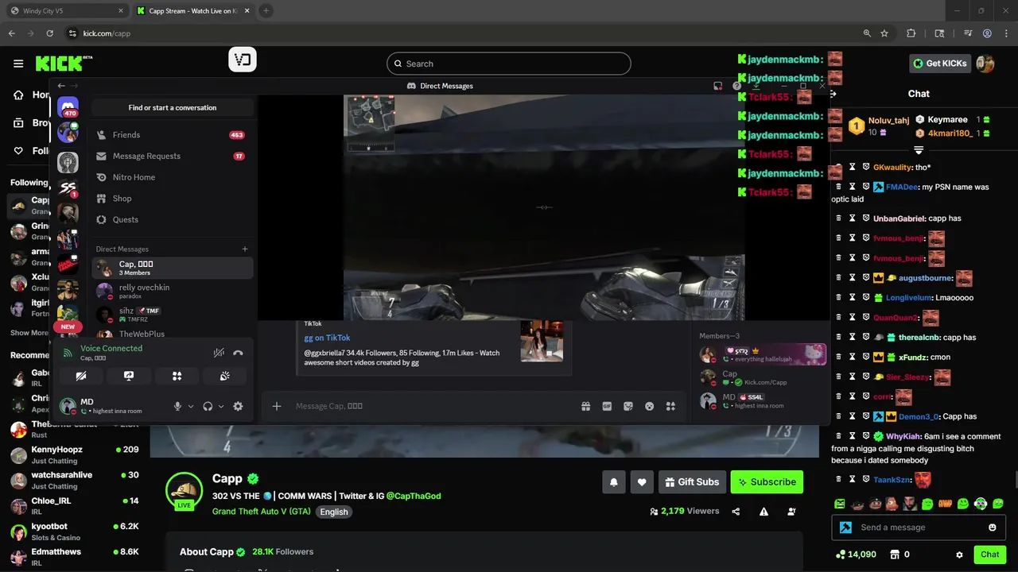Open Kick chat settings gear
Screen dimensions: 1018x572
(x=959, y=555)
